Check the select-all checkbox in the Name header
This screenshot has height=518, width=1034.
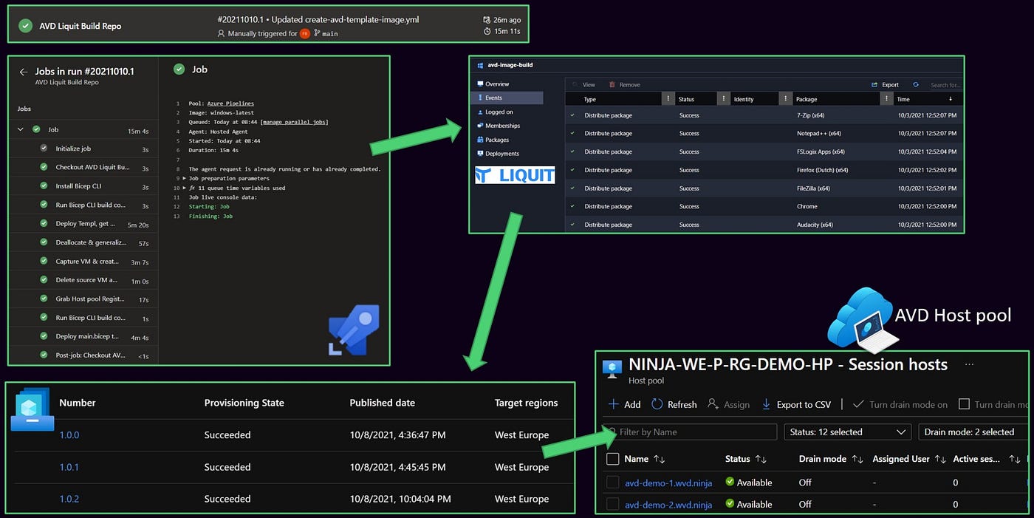(612, 458)
